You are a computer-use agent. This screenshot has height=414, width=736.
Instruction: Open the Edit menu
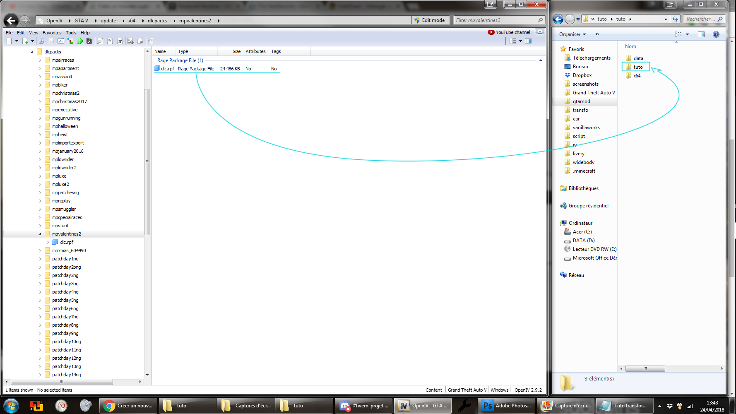pos(21,33)
